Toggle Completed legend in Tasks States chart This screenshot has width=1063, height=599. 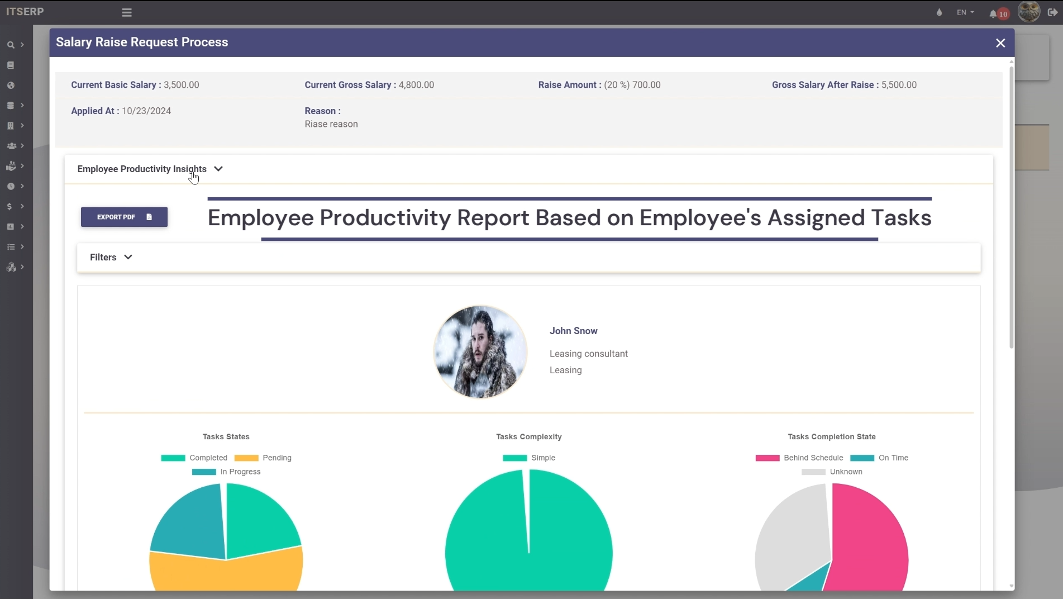[194, 458]
